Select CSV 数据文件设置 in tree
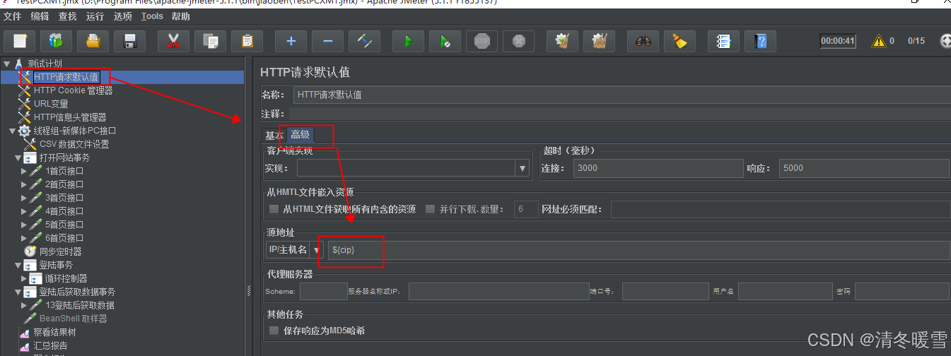This screenshot has width=951, height=356. [74, 144]
